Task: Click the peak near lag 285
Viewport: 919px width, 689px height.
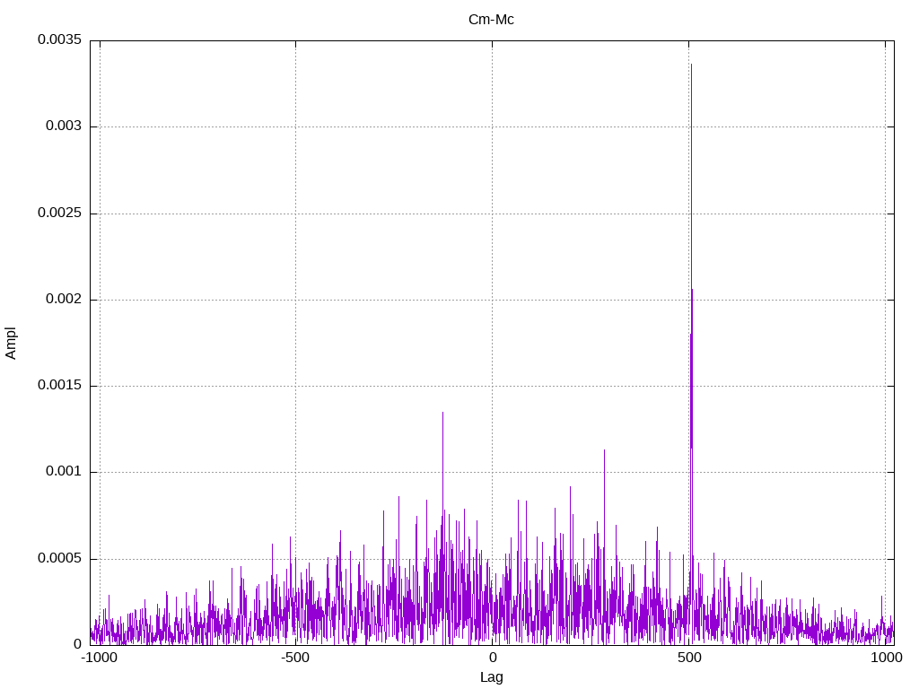Action: (604, 450)
